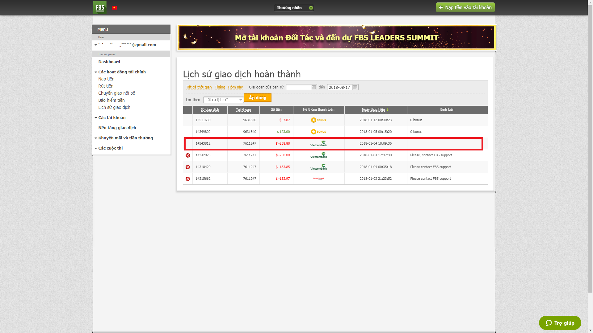Viewport: 593px width, 333px height.
Task: Click the 'Tất cả thời gian' filter link
Action: (199, 87)
